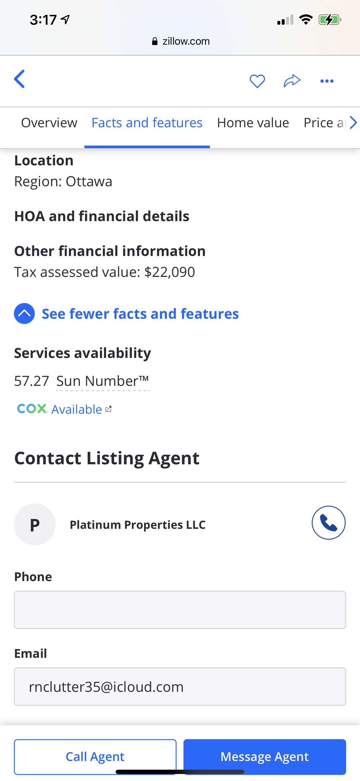Collapse using the blue chevron-up circle
This screenshot has height=781, width=360.
[x=24, y=314]
